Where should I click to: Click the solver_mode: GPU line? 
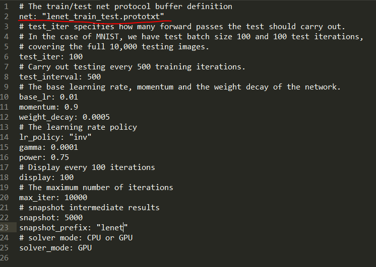click(55, 247)
